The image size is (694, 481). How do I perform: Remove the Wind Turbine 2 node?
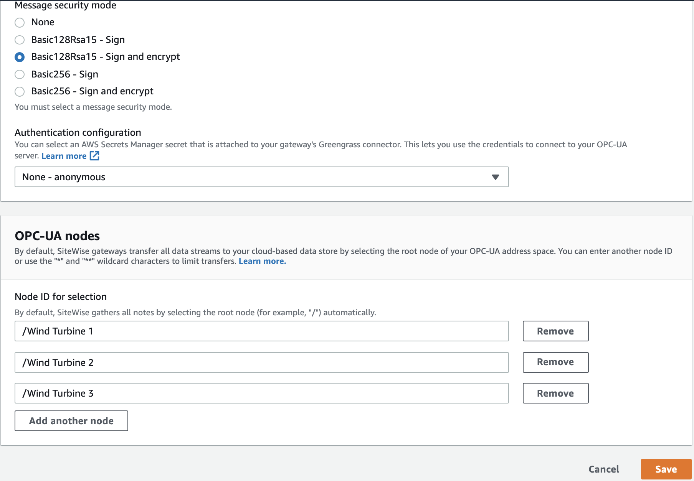click(555, 362)
